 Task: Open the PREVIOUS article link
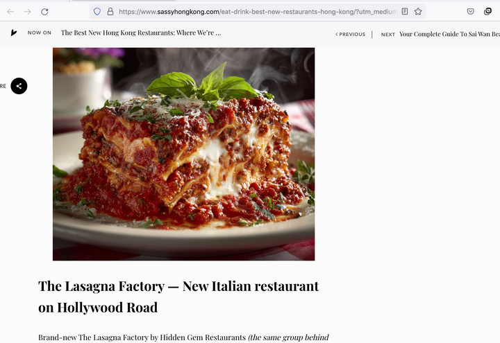pyautogui.click(x=350, y=35)
